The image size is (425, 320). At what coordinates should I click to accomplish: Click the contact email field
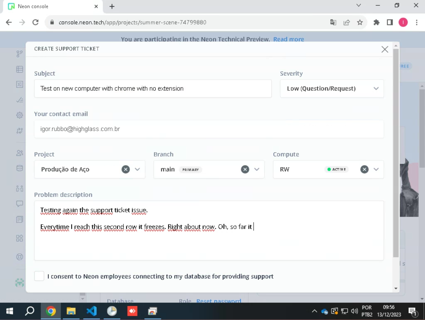[x=209, y=129]
